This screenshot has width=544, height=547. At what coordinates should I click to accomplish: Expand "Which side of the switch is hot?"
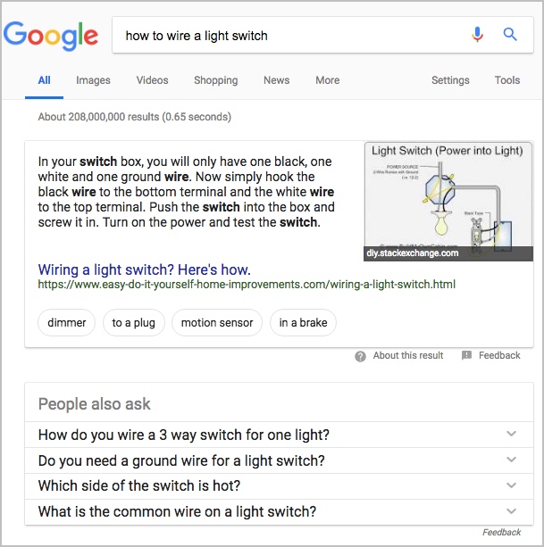[279, 486]
